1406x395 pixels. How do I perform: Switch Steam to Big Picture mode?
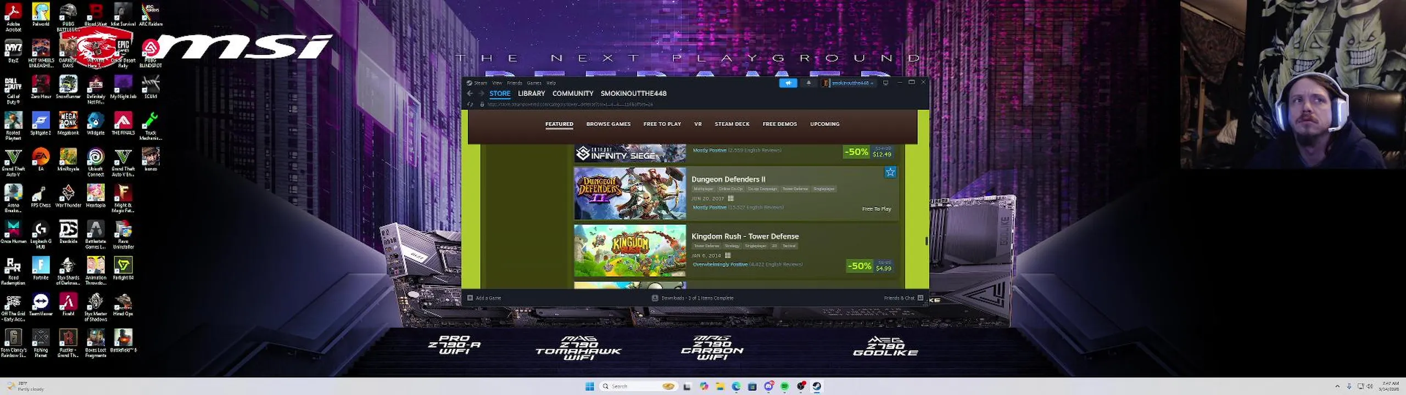point(885,83)
